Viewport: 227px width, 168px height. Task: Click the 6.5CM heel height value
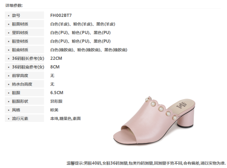coord(57,93)
